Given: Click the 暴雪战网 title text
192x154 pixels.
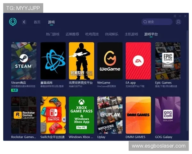Looking at the screenshot, I should click(x=46, y=83).
